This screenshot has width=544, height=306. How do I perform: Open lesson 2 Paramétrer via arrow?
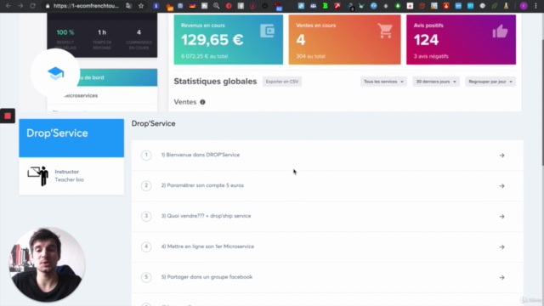pyautogui.click(x=501, y=186)
